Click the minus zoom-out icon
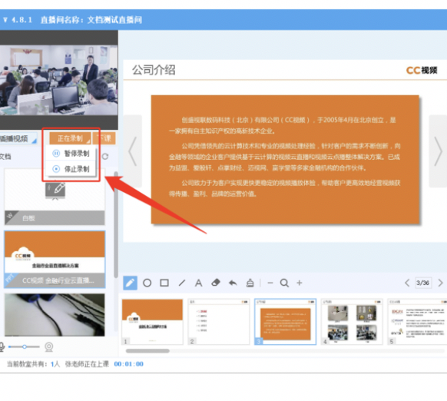 [x=270, y=283]
